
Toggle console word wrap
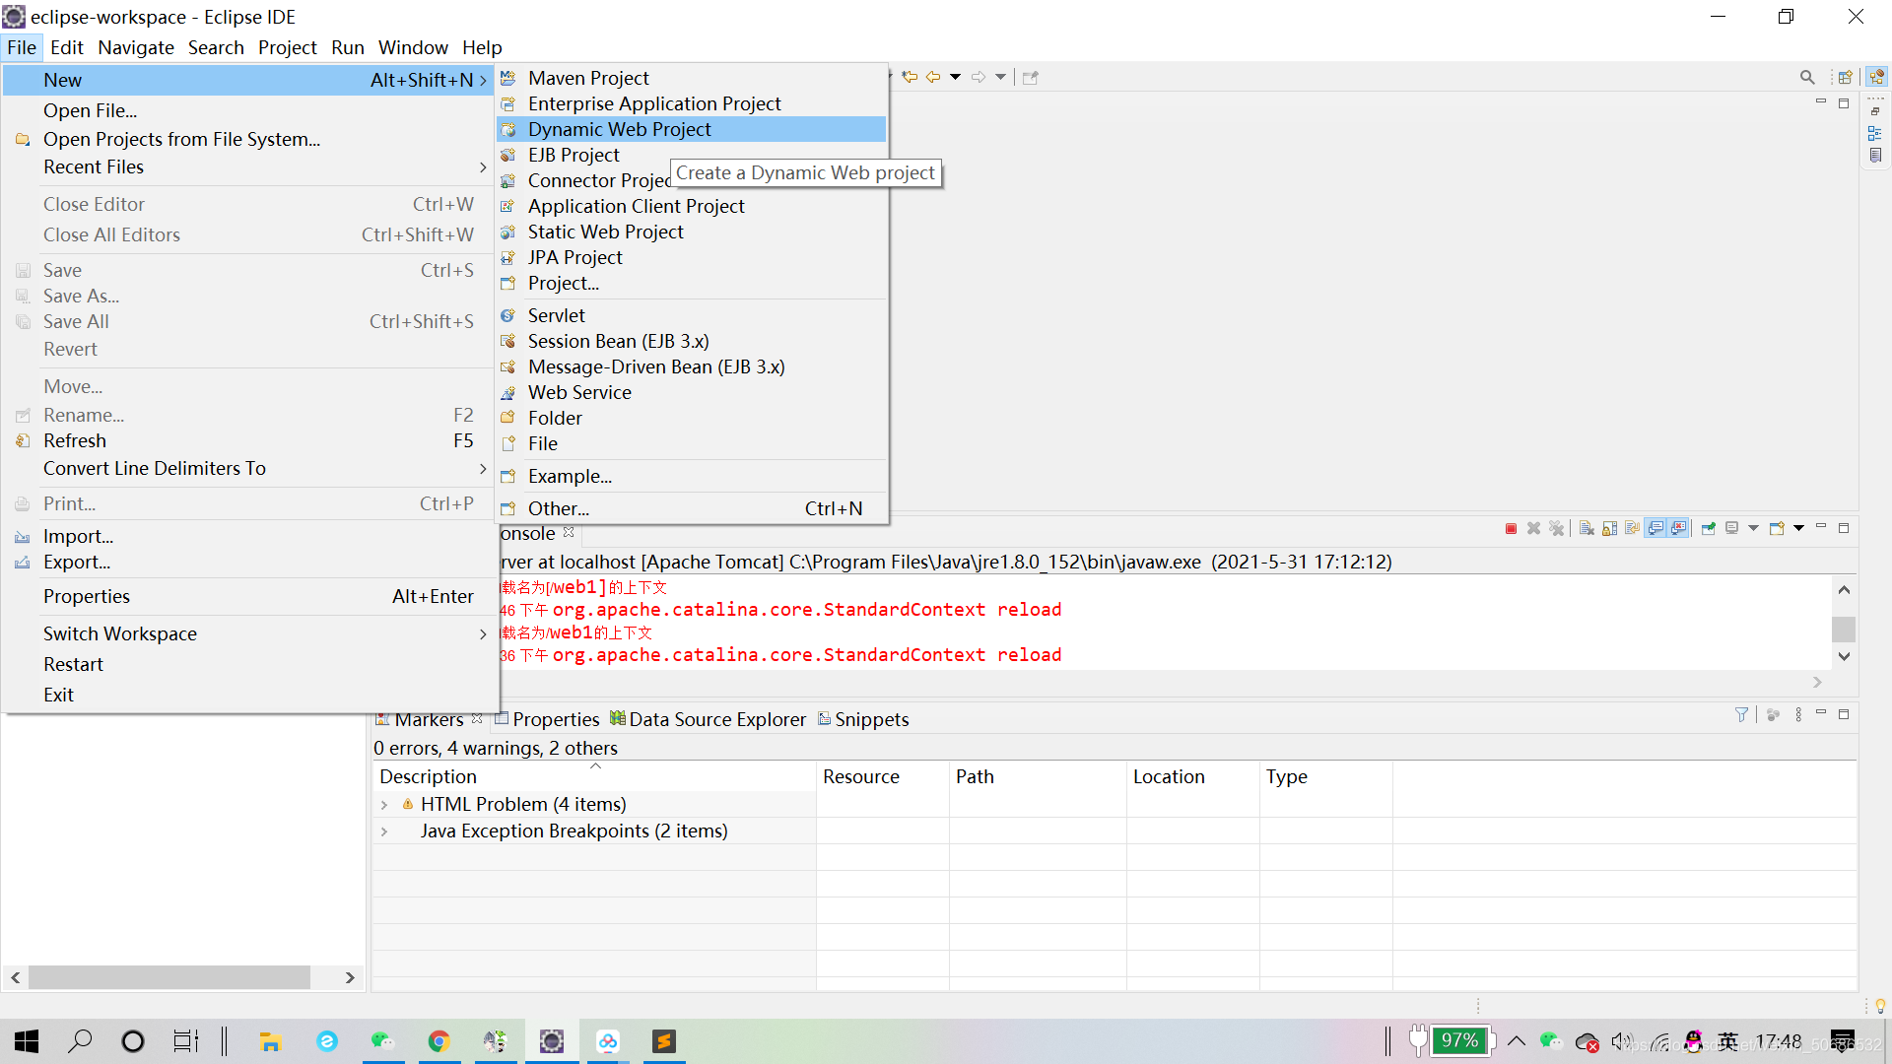click(x=1632, y=529)
